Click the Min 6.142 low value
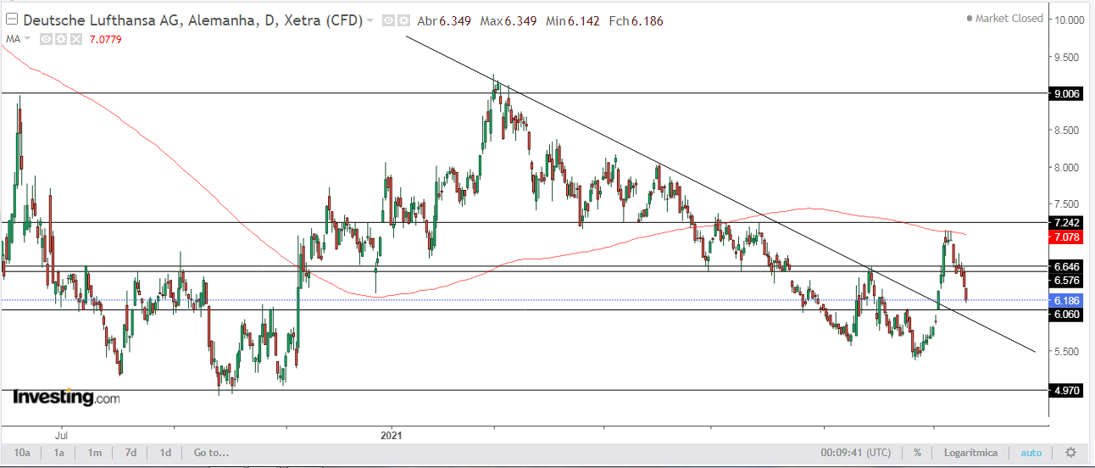This screenshot has width=1095, height=468. click(571, 20)
